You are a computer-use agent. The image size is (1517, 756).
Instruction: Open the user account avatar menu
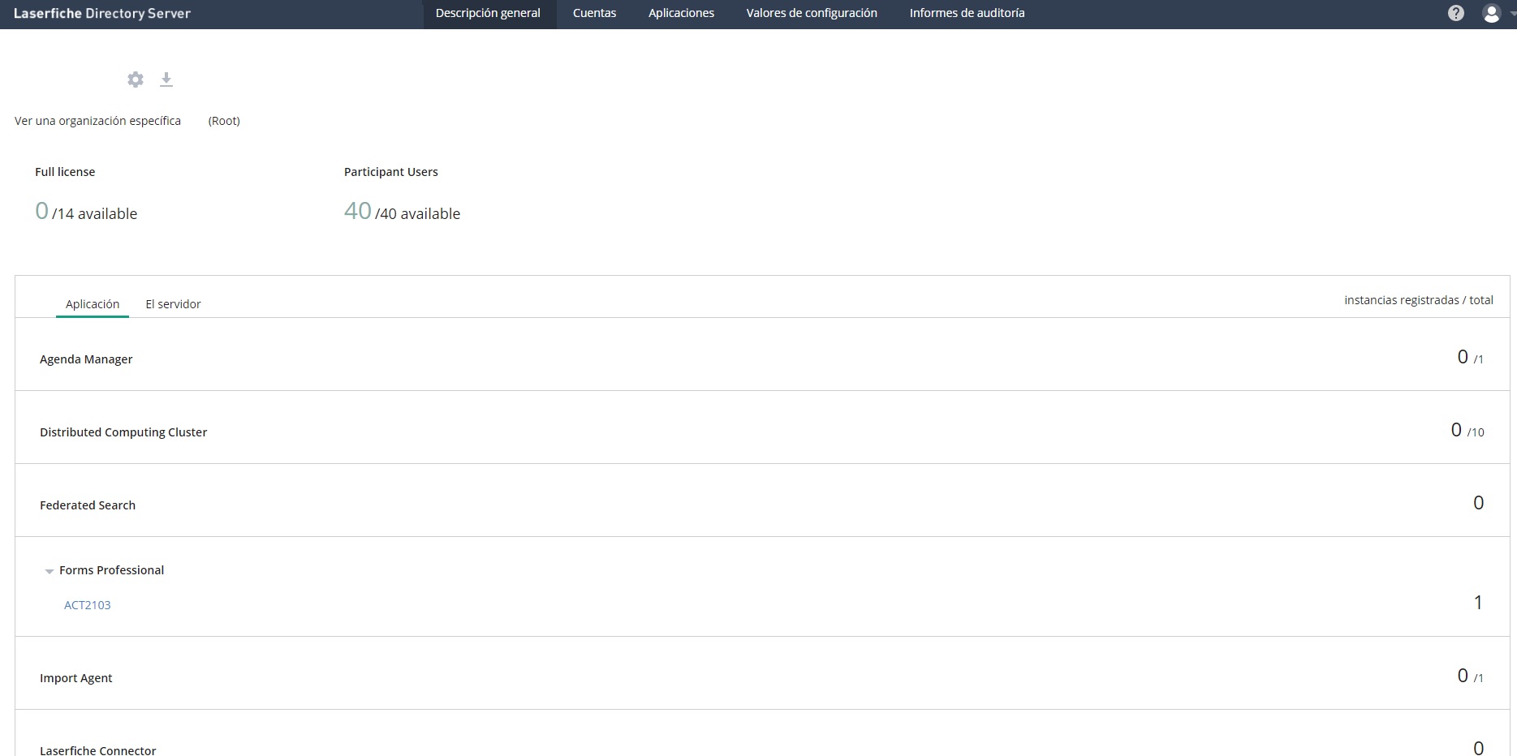[1492, 13]
